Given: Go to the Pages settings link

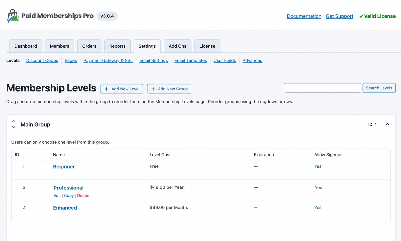Looking at the screenshot, I should point(71,60).
